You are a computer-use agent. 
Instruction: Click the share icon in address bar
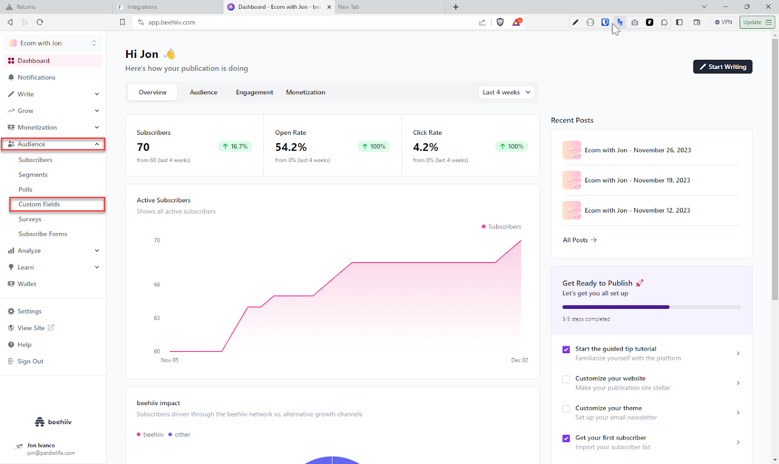(482, 22)
